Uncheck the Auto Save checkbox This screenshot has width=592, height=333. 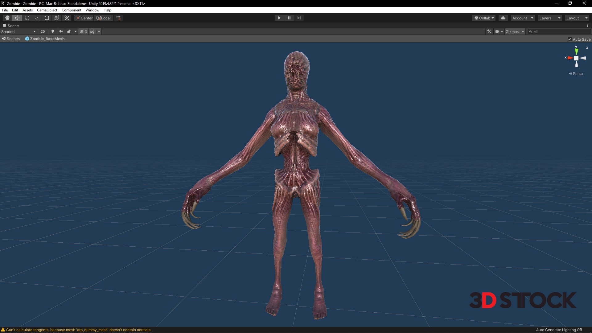click(570, 39)
